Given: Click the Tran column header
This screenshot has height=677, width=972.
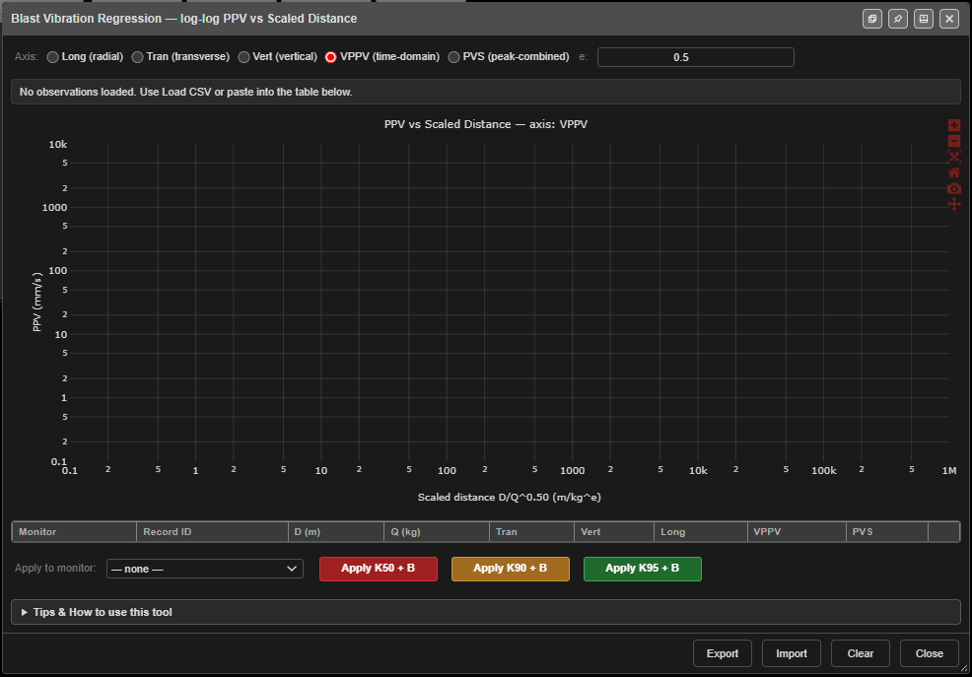Looking at the screenshot, I should click(532, 532).
